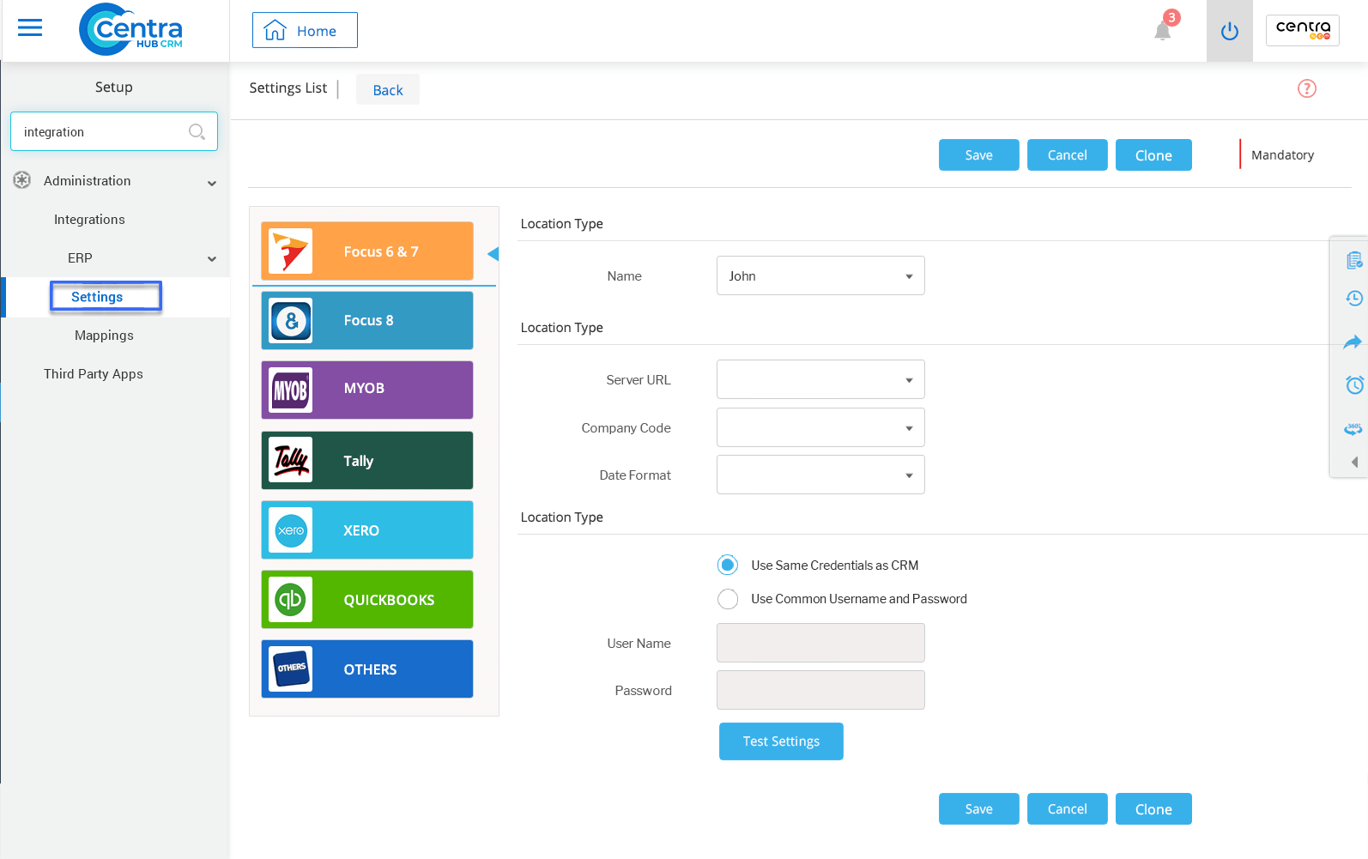Collapse the Administration section chevron
Screen dimensions: 1368x859
tap(212, 183)
